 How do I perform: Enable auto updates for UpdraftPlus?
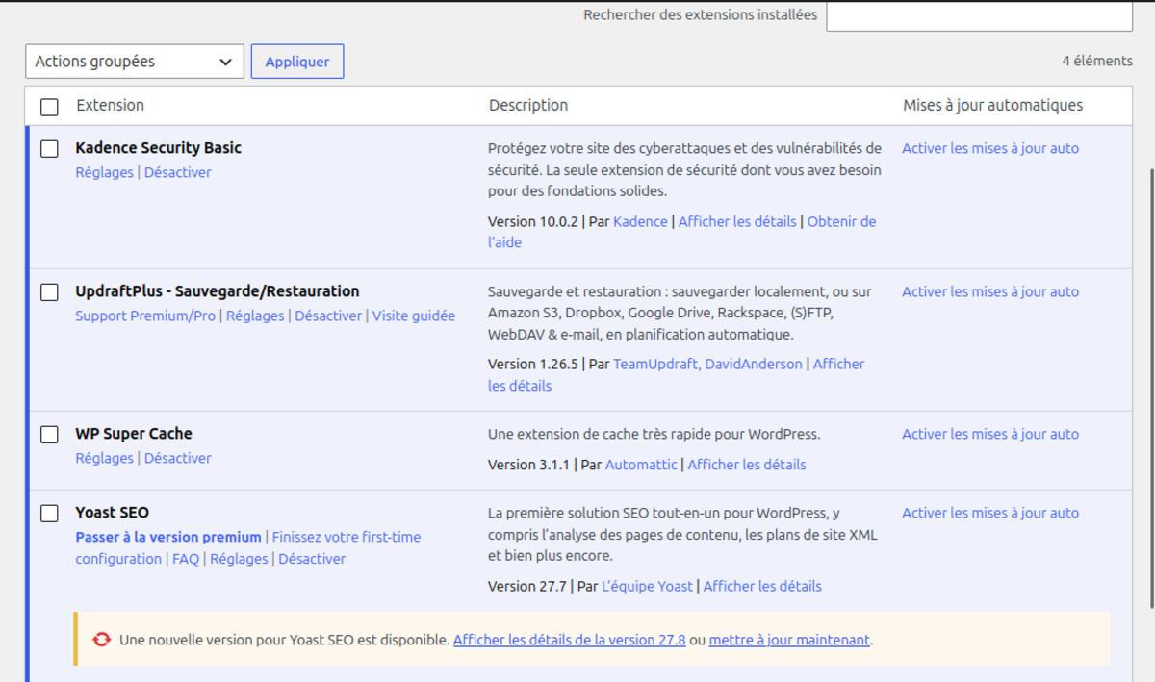[x=990, y=292]
